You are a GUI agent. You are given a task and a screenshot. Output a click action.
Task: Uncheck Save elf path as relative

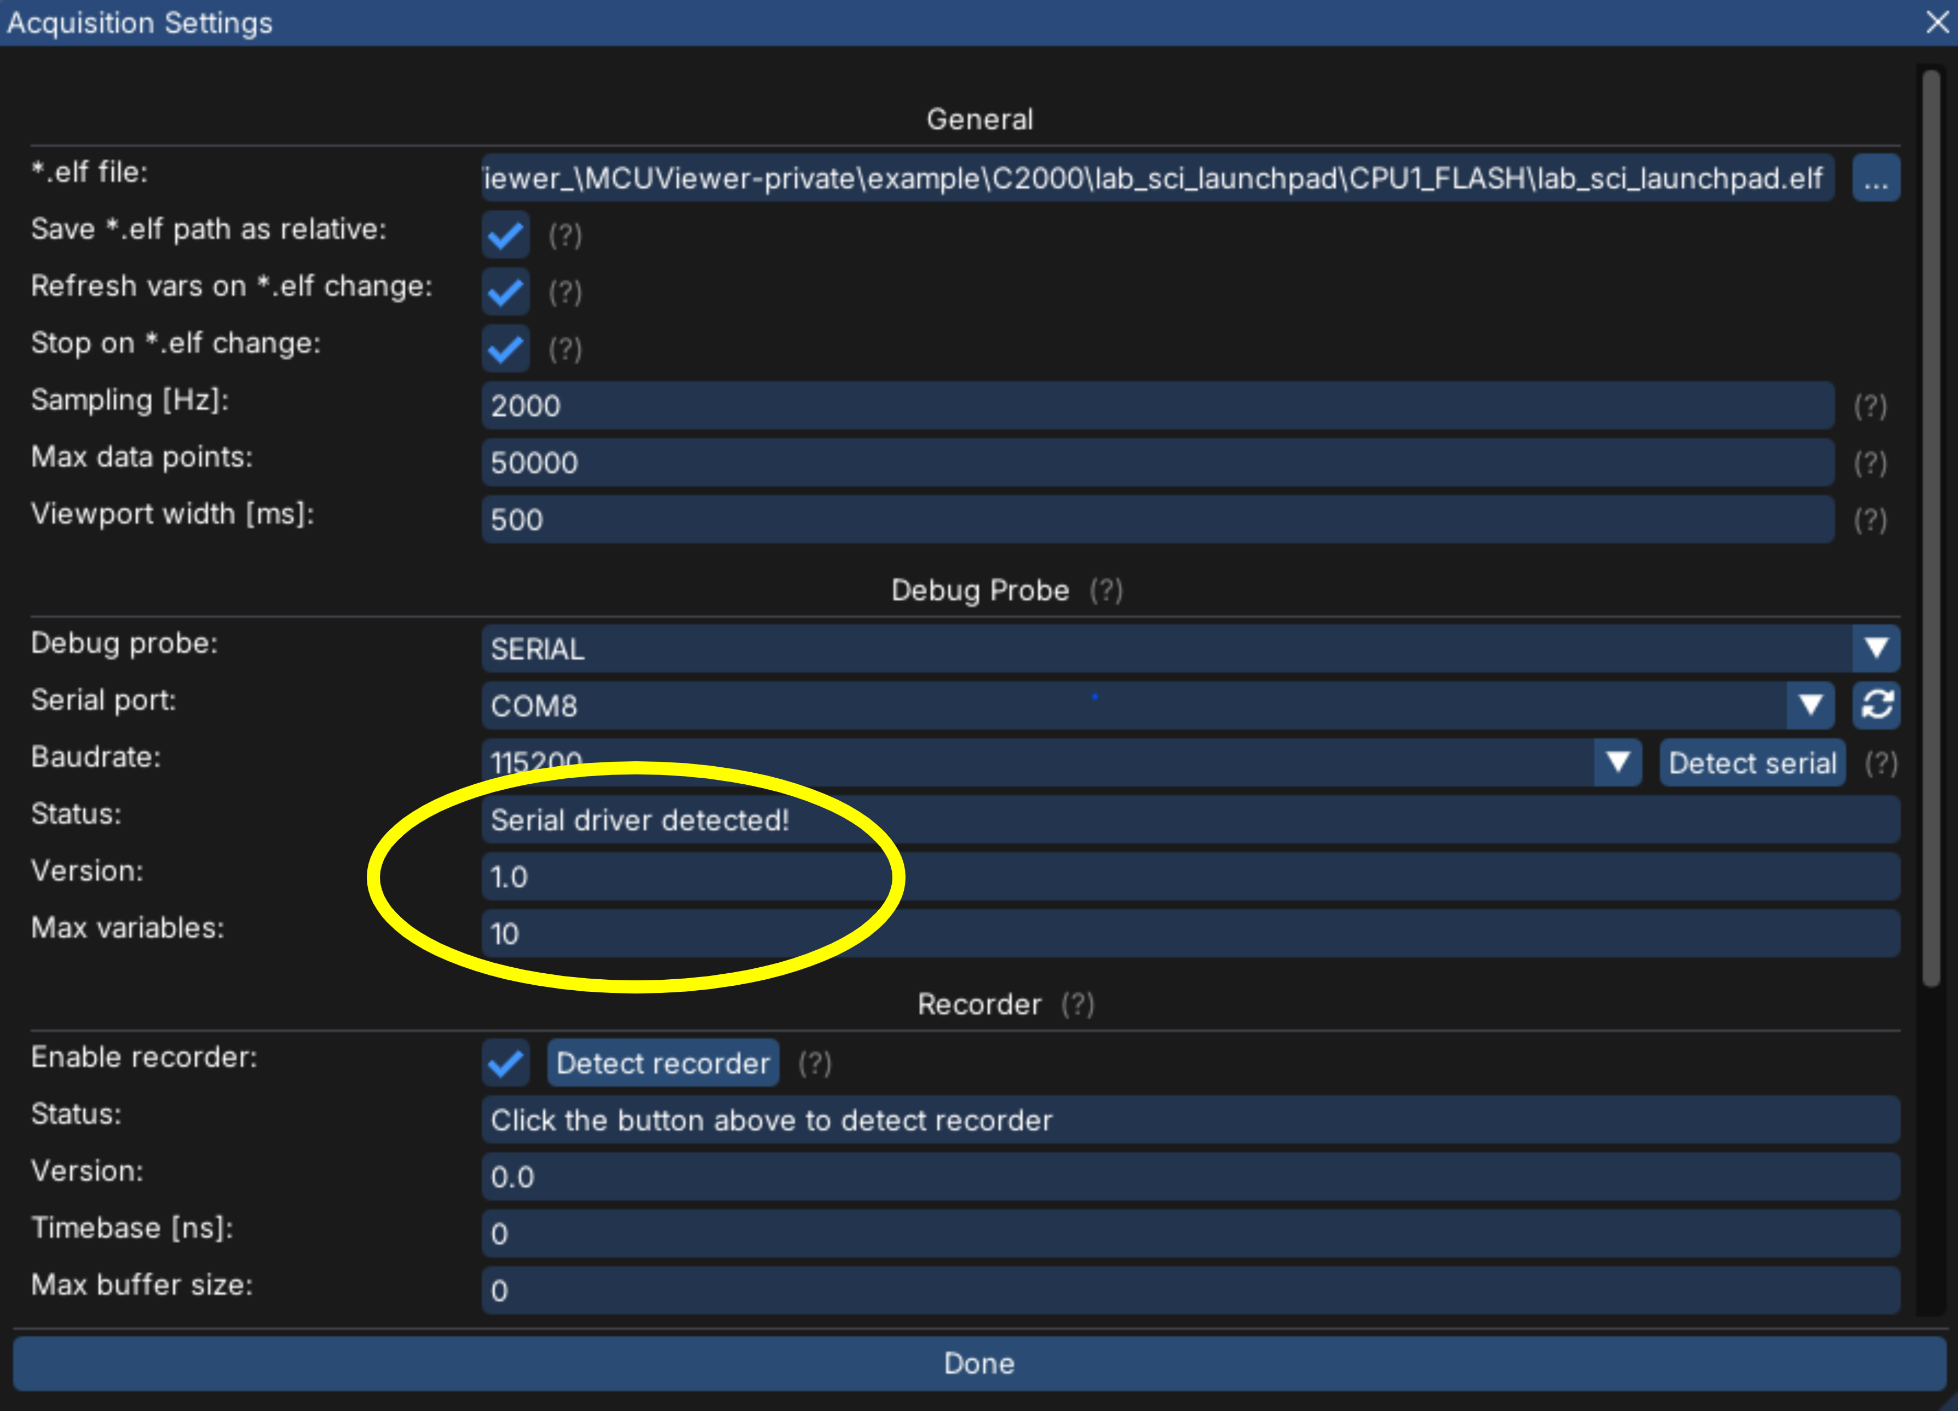(505, 234)
